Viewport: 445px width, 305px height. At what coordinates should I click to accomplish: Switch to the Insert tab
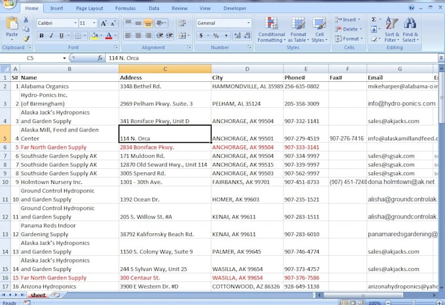click(x=56, y=9)
